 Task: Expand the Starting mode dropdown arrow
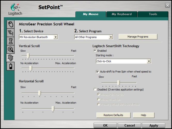coord(149,61)
